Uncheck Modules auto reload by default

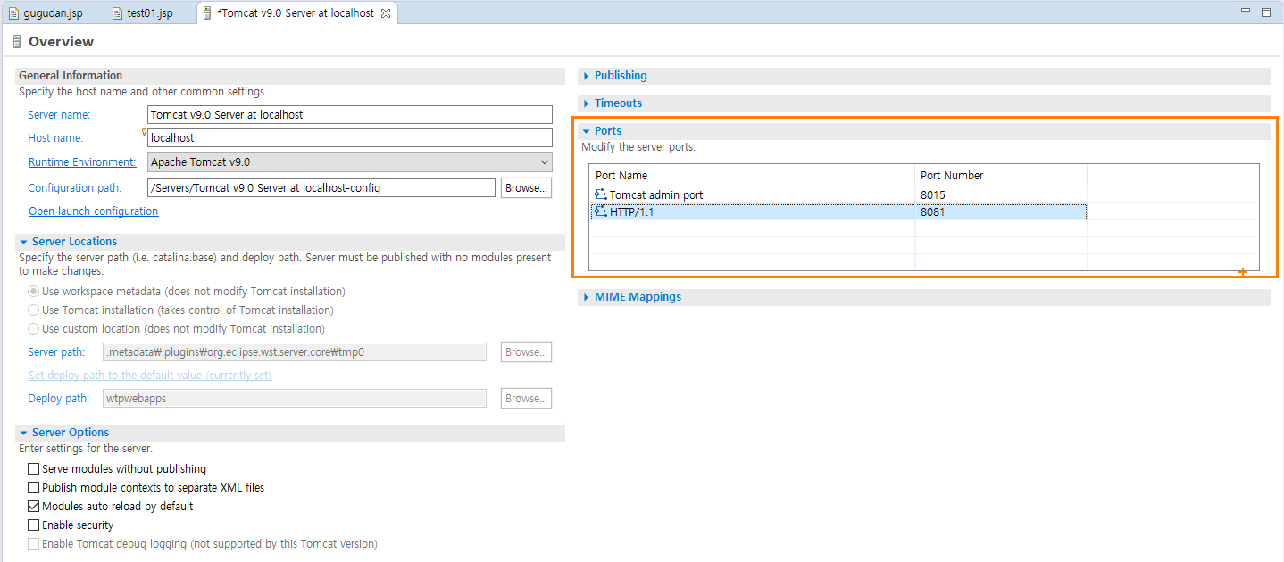(x=34, y=507)
